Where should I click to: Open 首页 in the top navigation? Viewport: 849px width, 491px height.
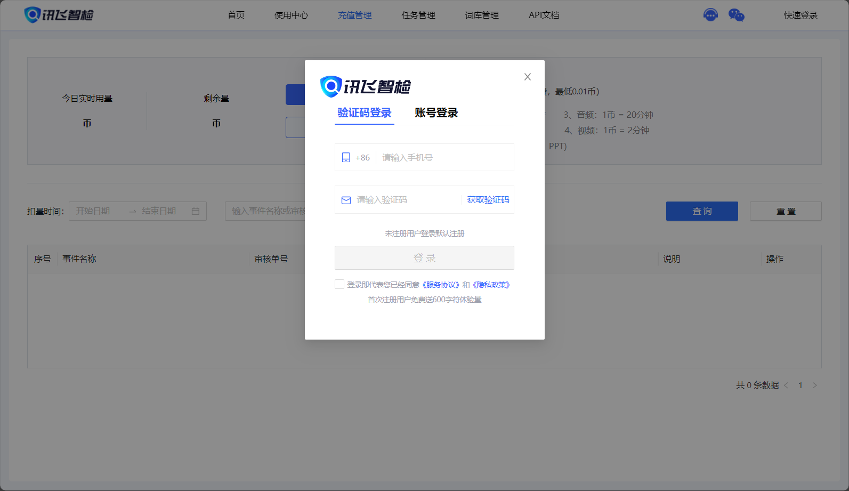point(236,15)
